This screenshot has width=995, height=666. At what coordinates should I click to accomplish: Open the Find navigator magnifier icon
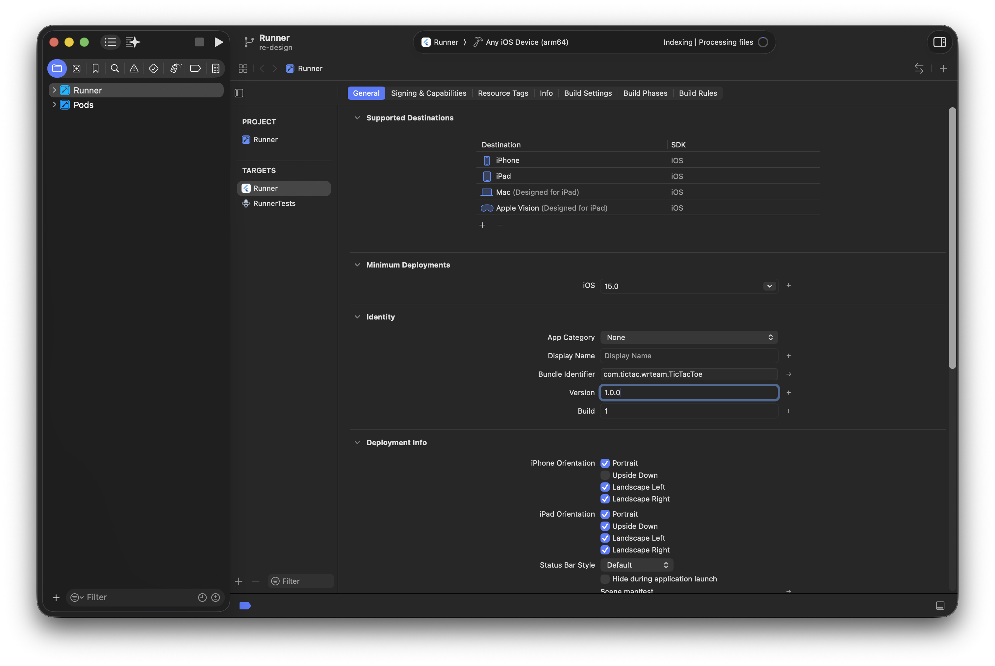(x=115, y=68)
